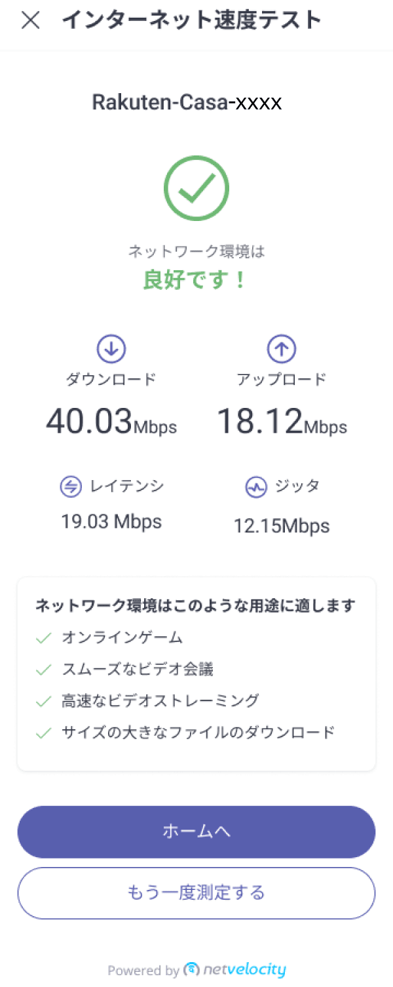Click the upload arrow icon
393x987 pixels.
pos(282,349)
